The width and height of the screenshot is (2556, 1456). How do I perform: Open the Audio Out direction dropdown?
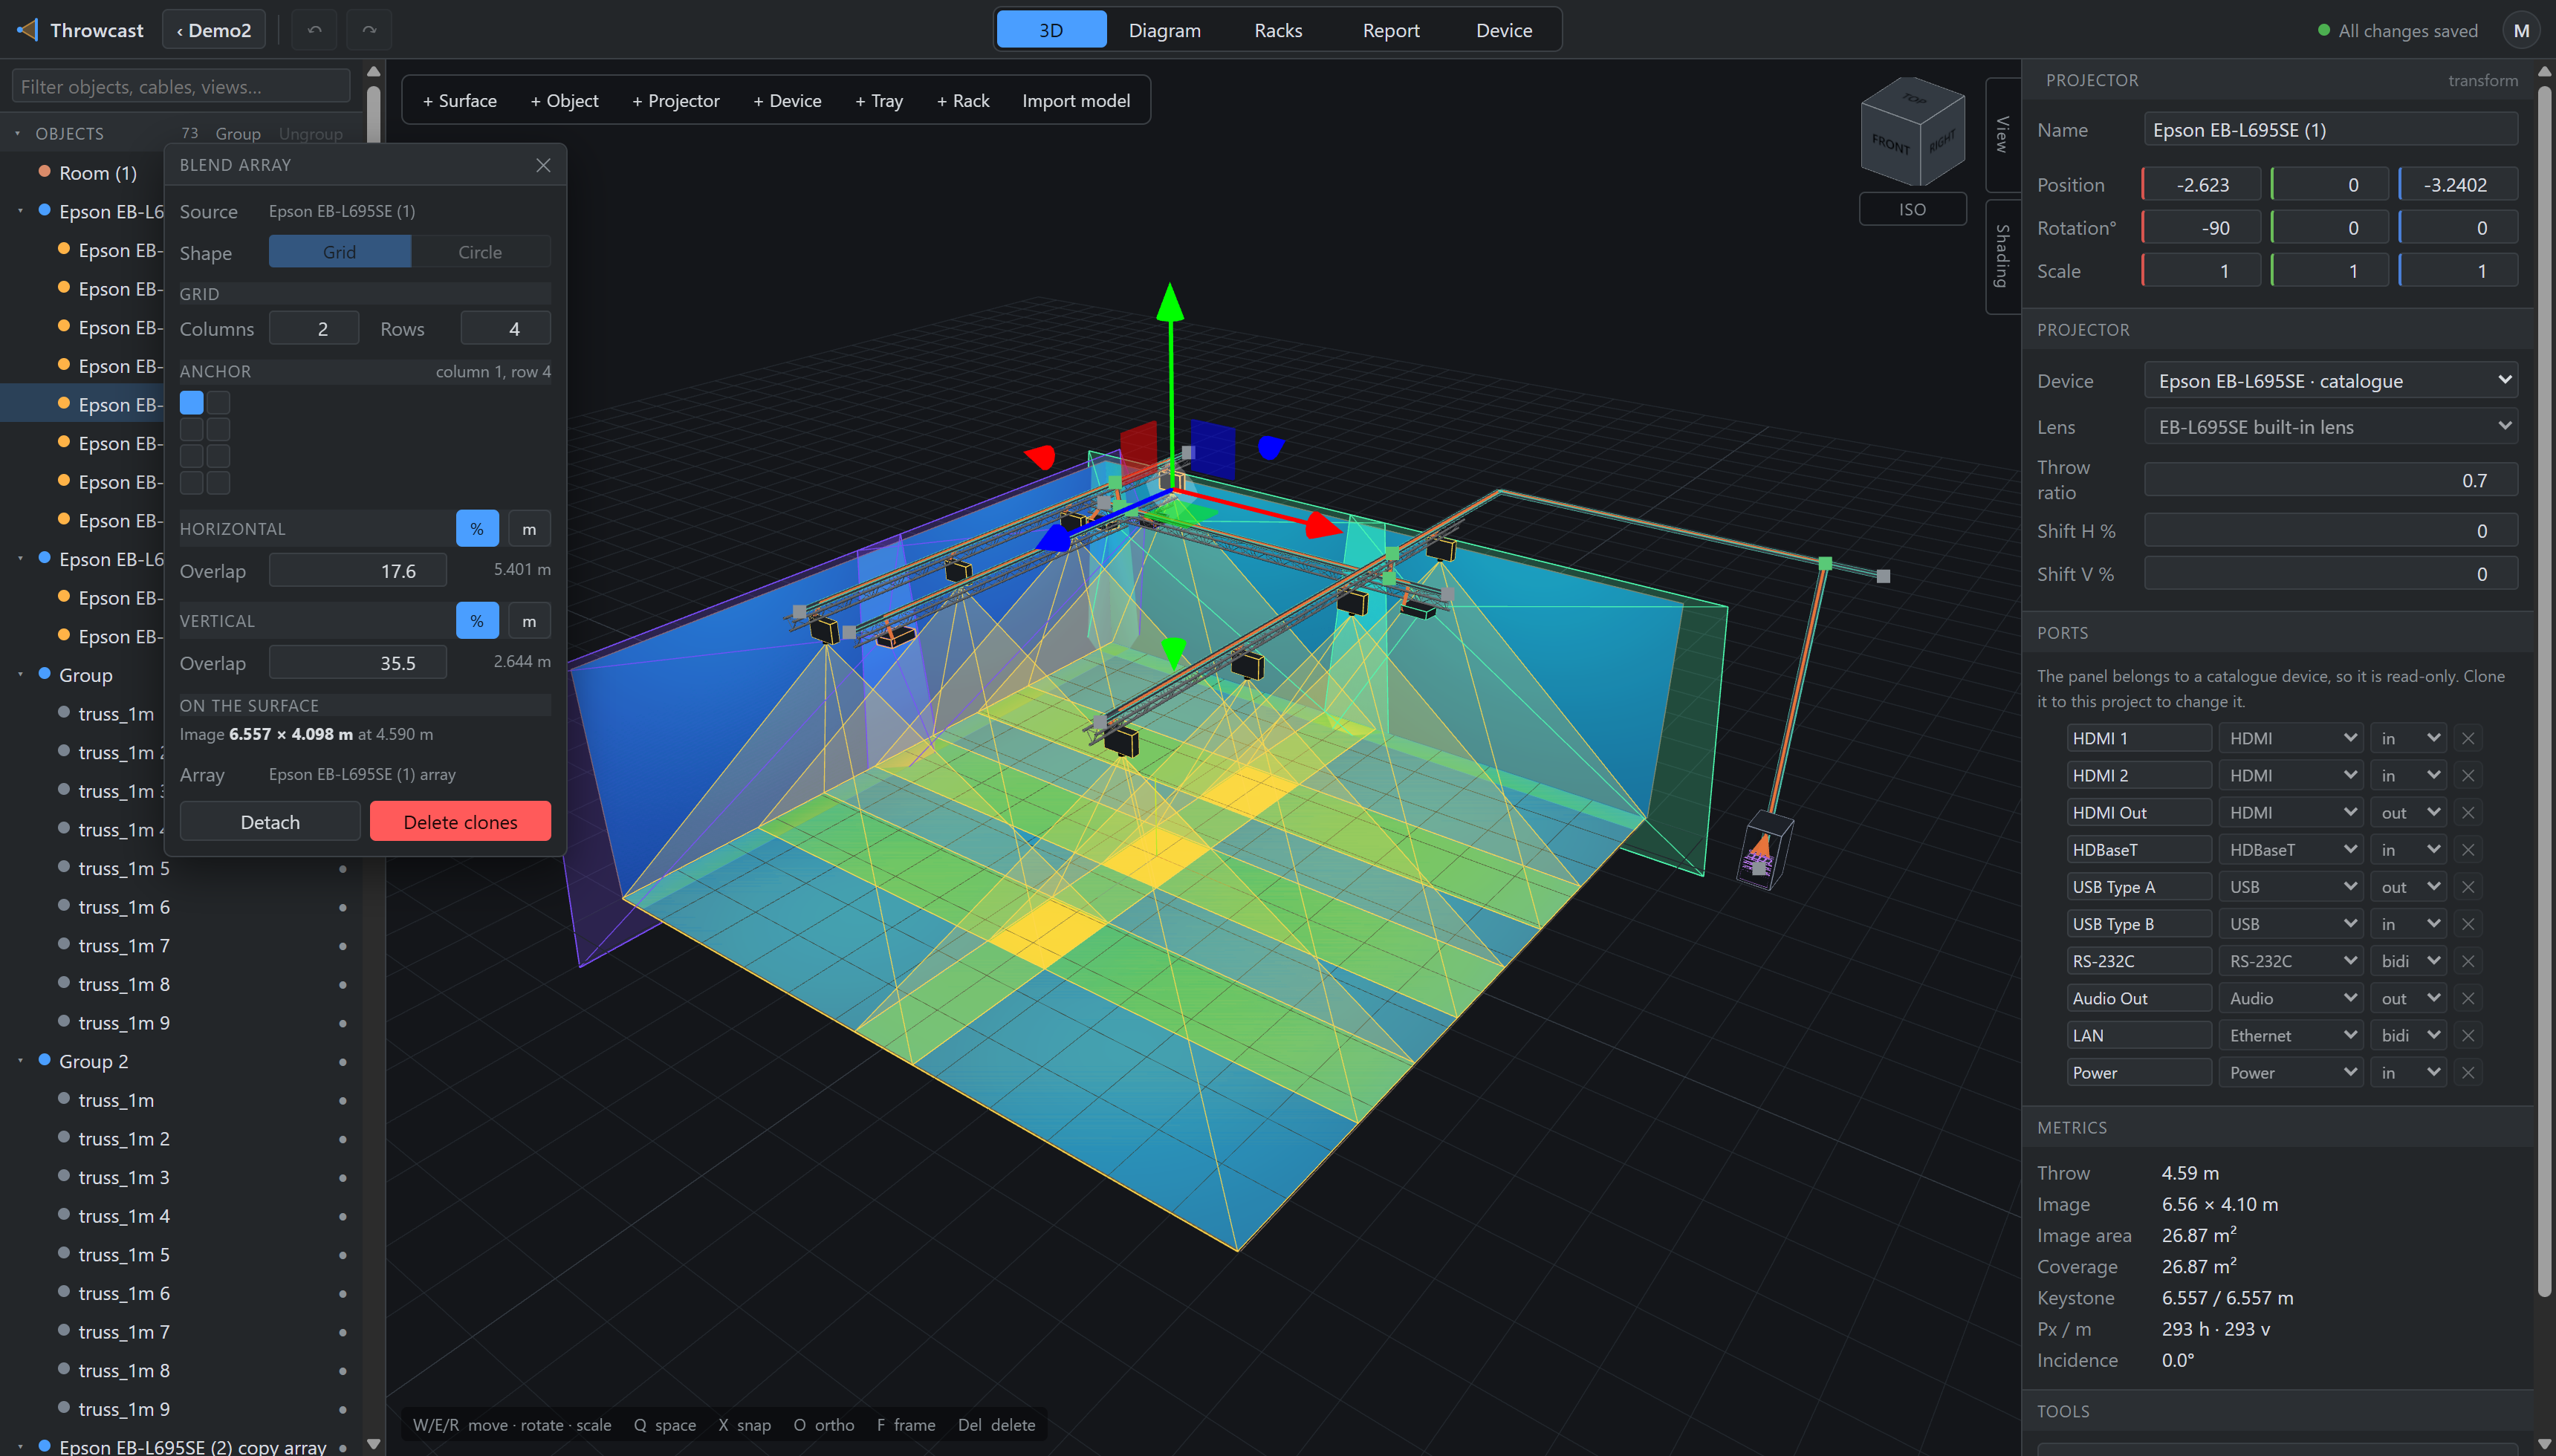tap(2408, 998)
